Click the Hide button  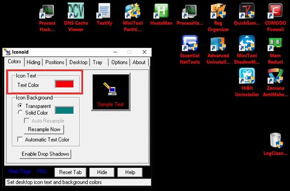pyautogui.click(x=102, y=172)
